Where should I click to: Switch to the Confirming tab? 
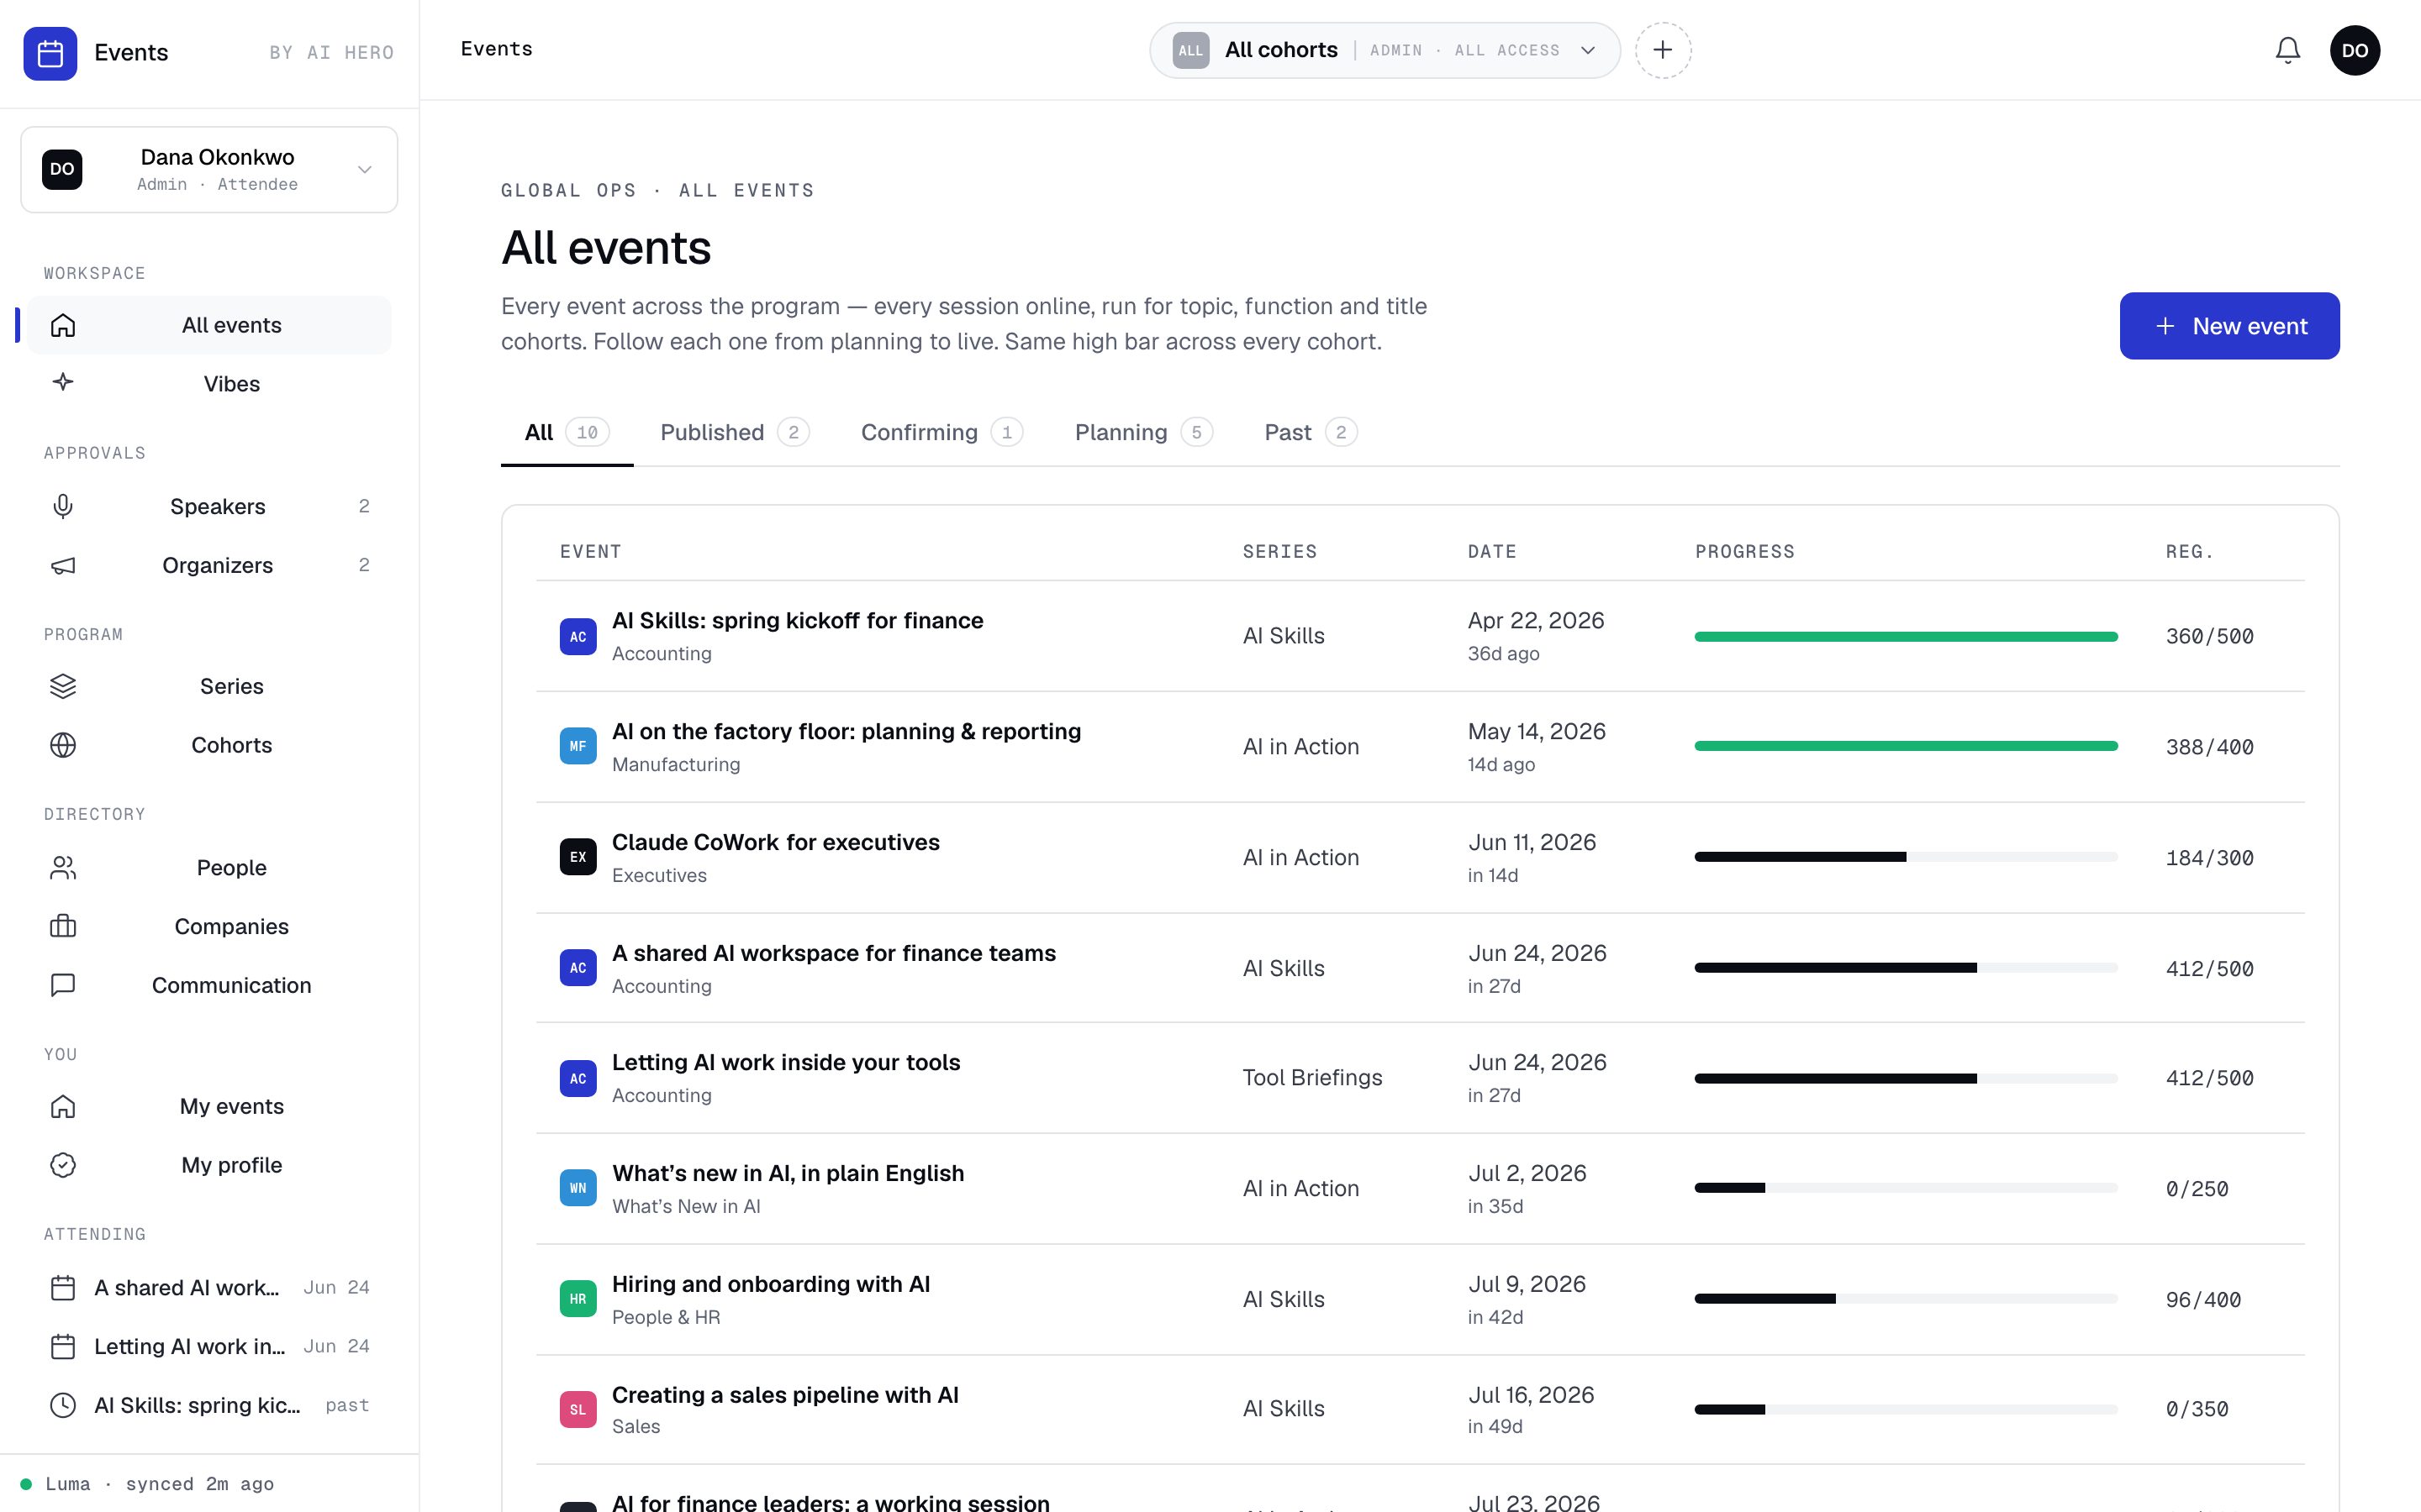click(x=941, y=432)
